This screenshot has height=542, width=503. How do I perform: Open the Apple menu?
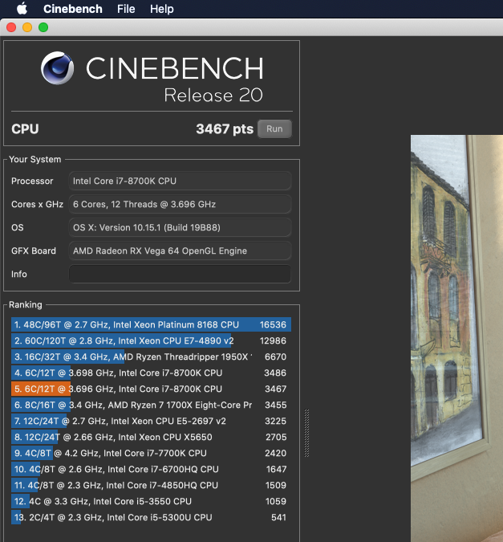tap(22, 8)
